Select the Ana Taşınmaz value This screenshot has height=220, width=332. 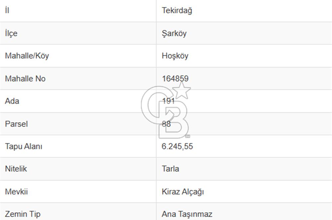pyautogui.click(x=187, y=214)
